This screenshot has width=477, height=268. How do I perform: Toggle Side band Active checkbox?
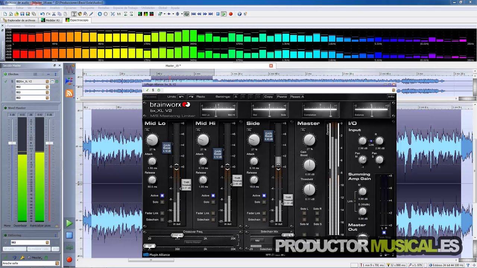[x=264, y=195]
